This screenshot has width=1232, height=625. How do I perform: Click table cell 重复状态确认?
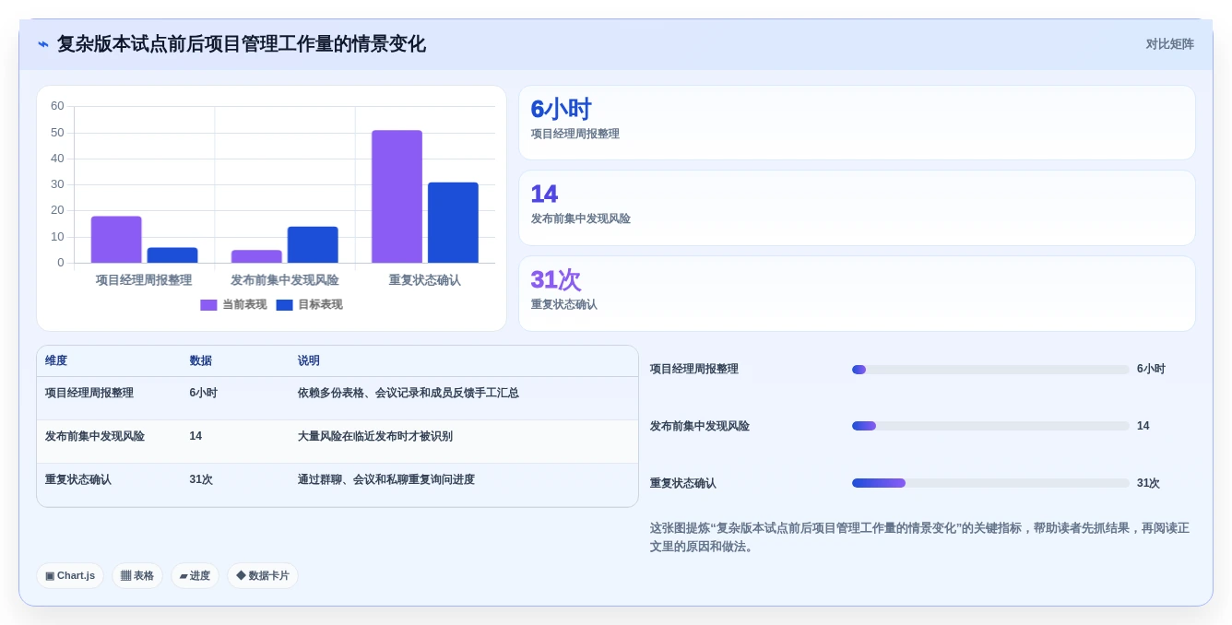click(x=78, y=479)
